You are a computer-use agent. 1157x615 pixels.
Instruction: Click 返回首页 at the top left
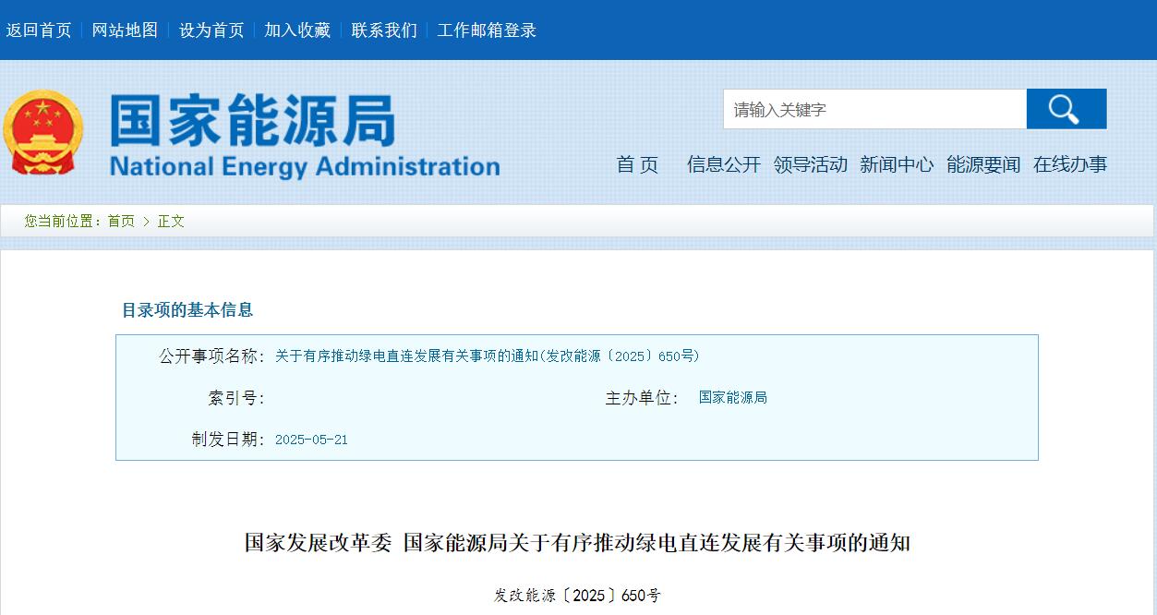tap(39, 30)
